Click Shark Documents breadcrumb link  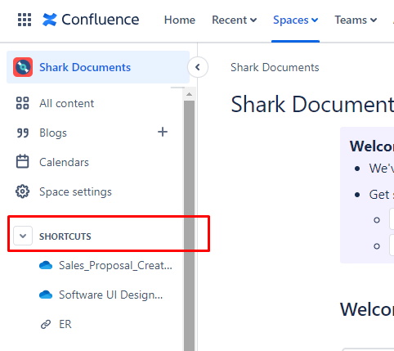point(275,67)
